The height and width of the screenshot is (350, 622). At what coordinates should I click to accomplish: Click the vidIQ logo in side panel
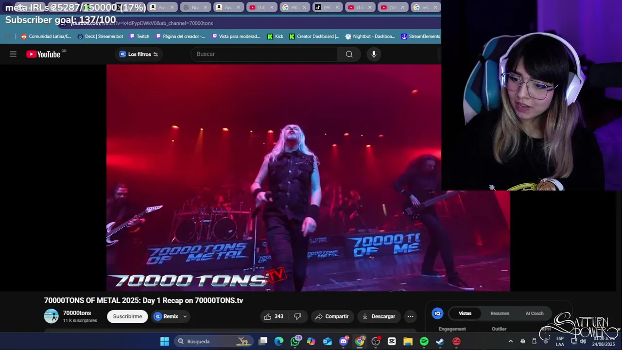[x=437, y=314]
